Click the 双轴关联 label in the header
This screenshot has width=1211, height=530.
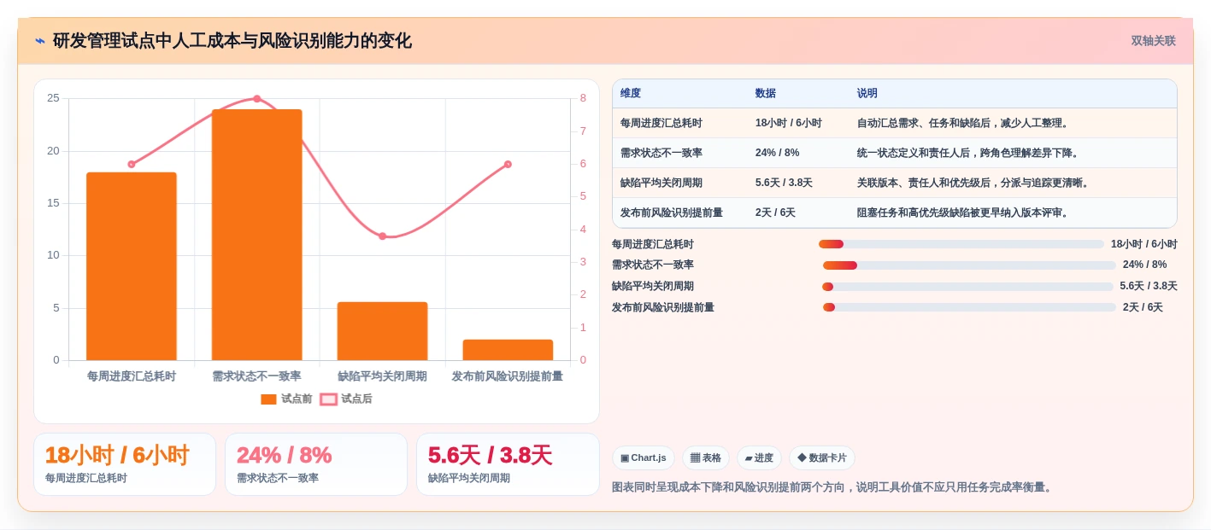click(1153, 41)
